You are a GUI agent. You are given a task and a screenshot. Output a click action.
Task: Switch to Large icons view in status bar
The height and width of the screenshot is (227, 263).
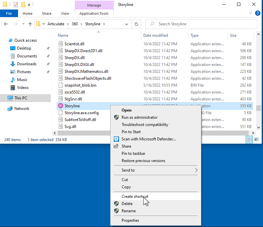tap(256, 139)
